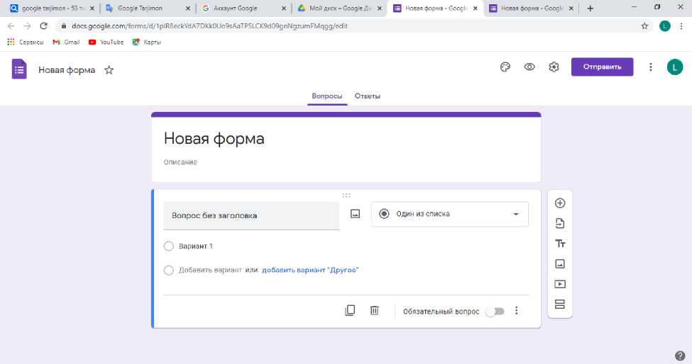Open the Chrome menu with the three-dot icon
This screenshot has height=364, width=692.
coord(681,26)
